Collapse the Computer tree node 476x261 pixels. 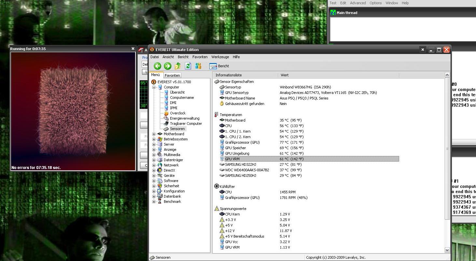click(x=154, y=87)
